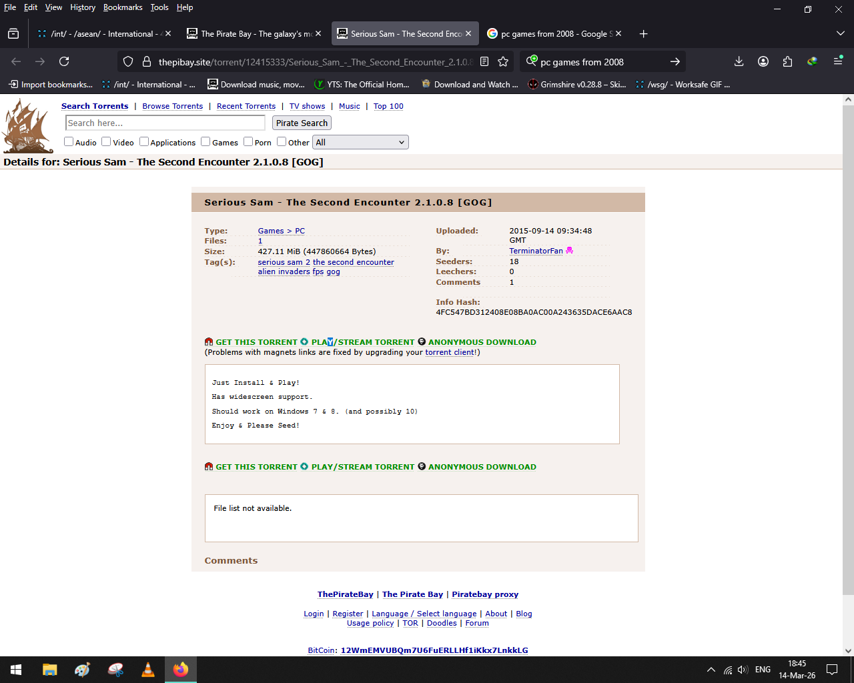
Task: Open the "Usage policy" footer link
Action: pyautogui.click(x=370, y=623)
